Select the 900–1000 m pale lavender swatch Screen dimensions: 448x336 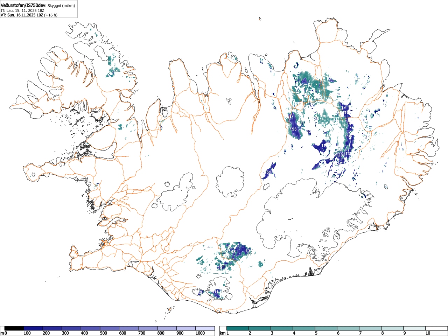coord(186,328)
